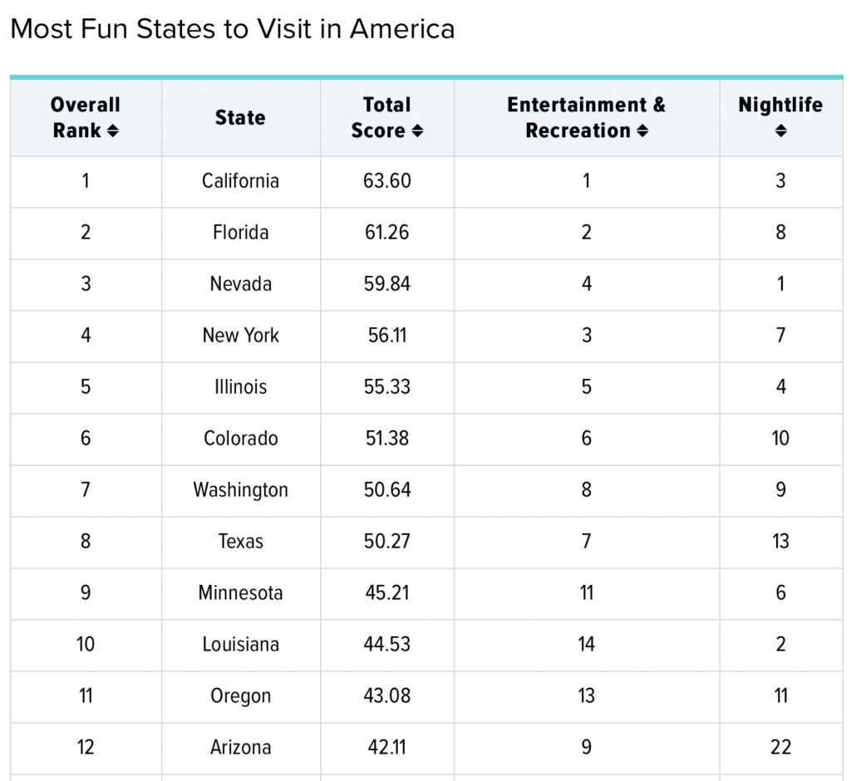
Task: Click the Nevada row state name
Action: (x=240, y=284)
